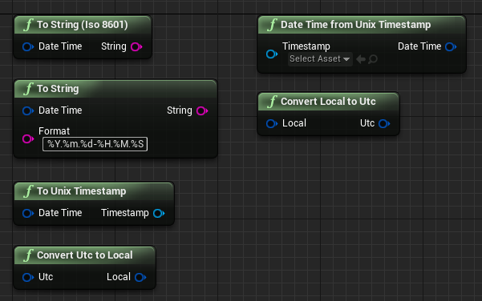Click the Format text field %Y.%m.%d-%H.%M.%S

coord(95,144)
